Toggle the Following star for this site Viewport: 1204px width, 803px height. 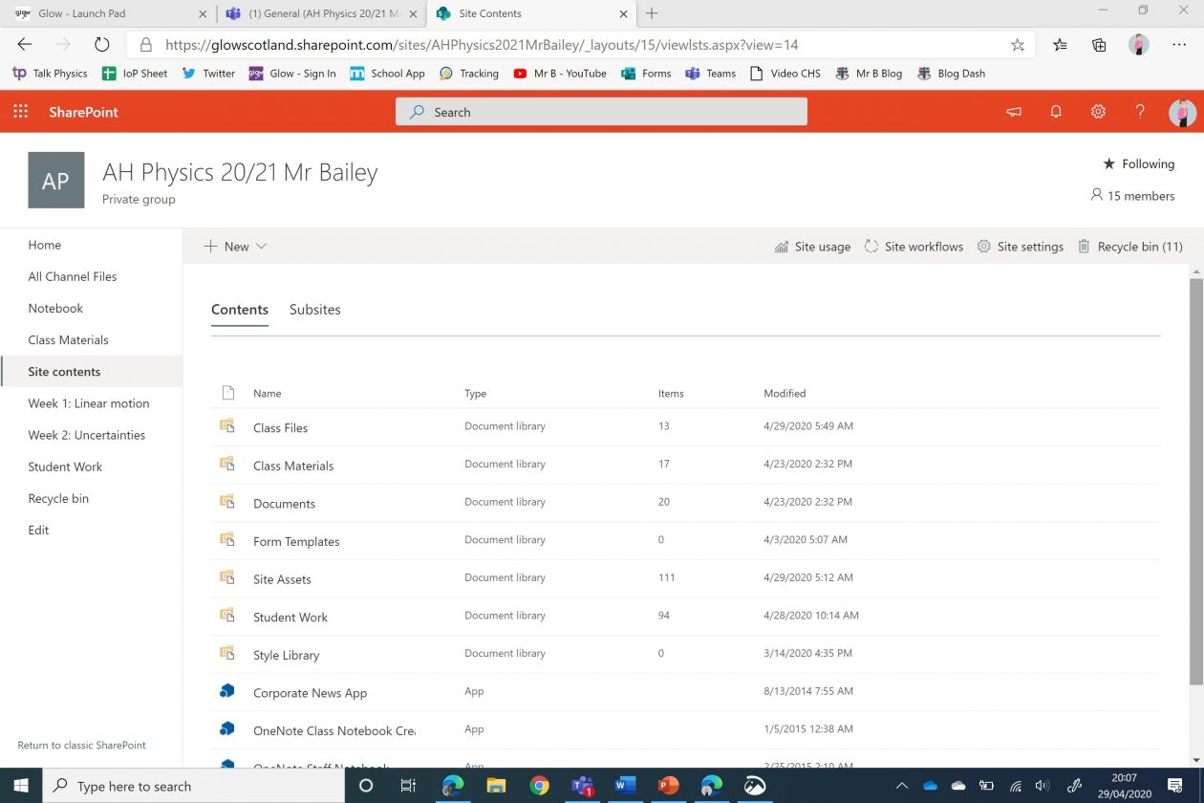pos(1108,164)
